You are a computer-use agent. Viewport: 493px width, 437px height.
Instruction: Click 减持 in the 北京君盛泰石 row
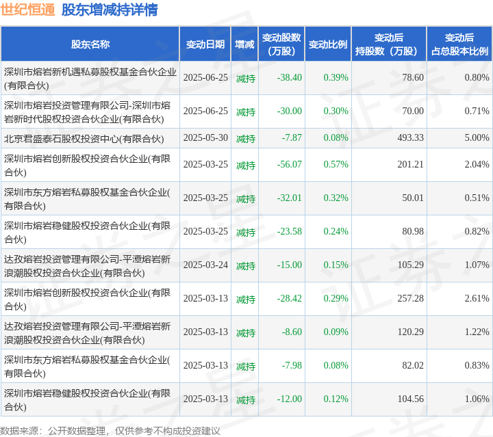[246, 139]
